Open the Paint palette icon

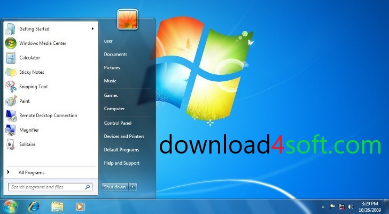(x=11, y=101)
